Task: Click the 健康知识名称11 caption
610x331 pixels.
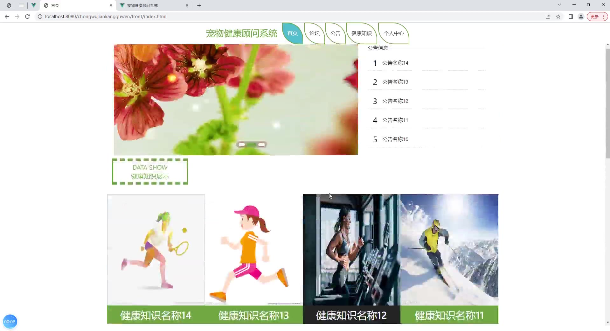Action: [x=449, y=315]
